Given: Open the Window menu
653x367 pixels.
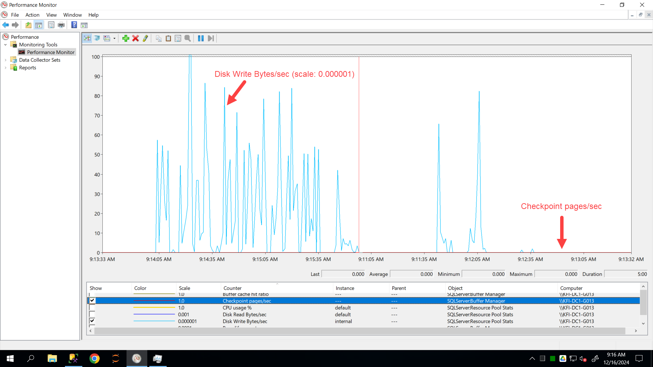Looking at the screenshot, I should [x=72, y=15].
